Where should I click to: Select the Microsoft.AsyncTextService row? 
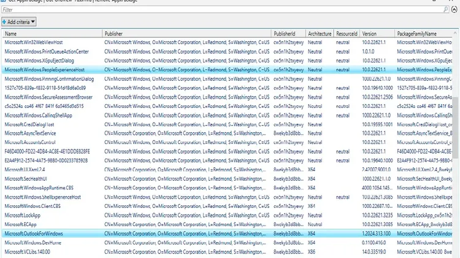(228, 133)
